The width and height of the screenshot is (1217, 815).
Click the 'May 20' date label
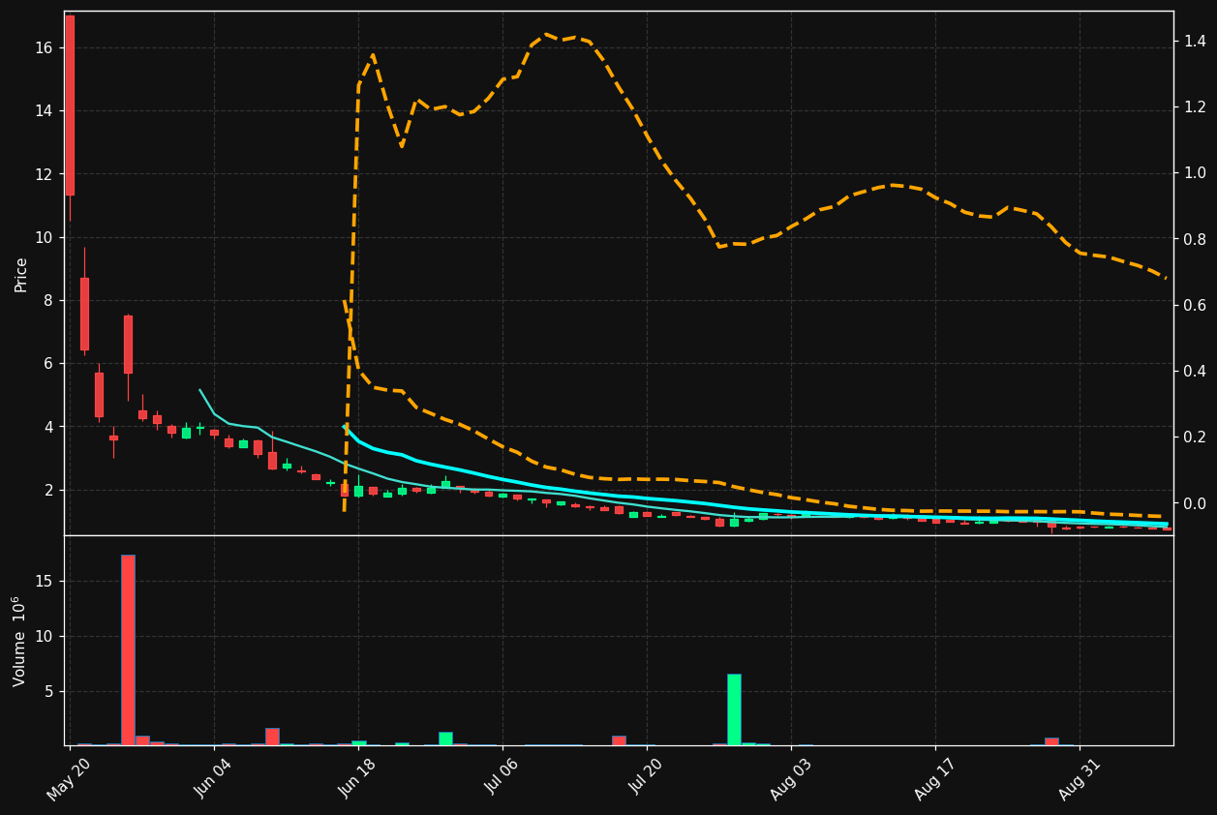[x=70, y=779]
